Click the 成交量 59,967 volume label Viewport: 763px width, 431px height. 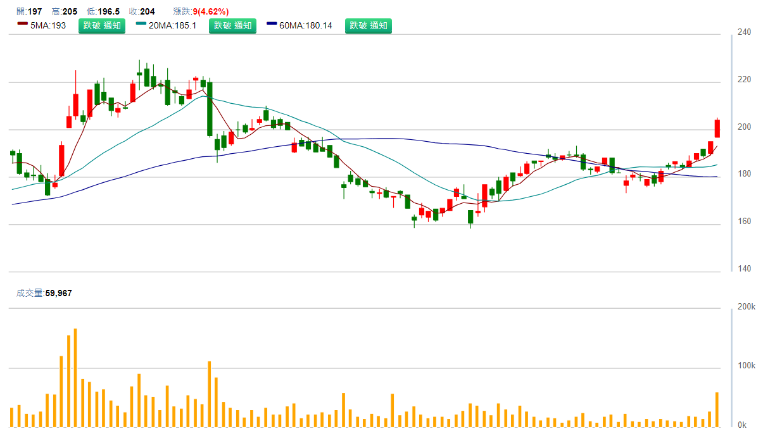click(44, 293)
